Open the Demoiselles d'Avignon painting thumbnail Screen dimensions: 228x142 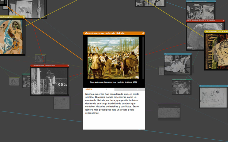11,37
